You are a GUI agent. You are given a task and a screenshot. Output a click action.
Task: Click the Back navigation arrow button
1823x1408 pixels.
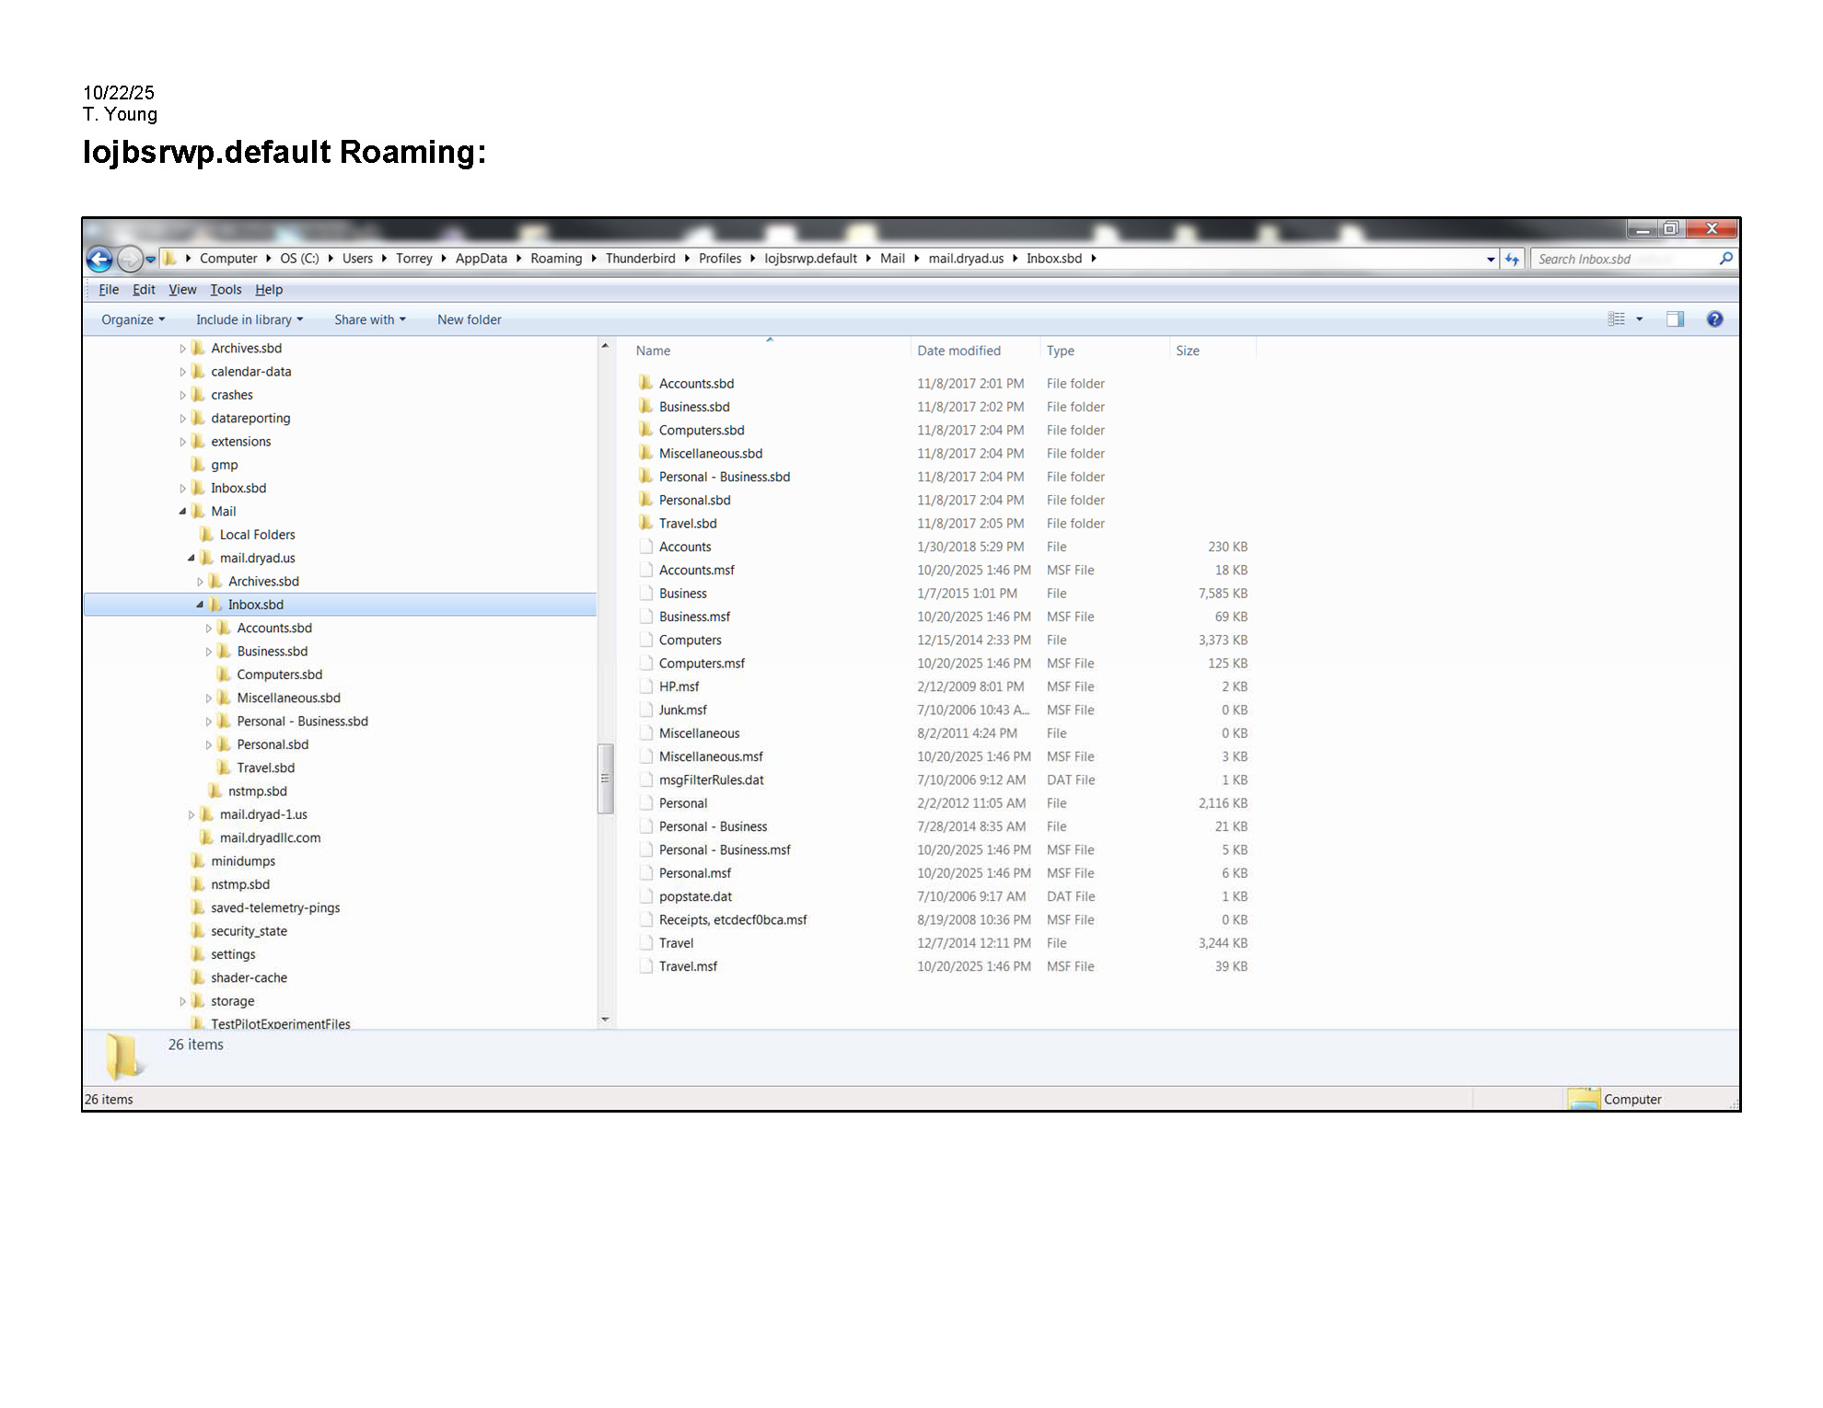click(99, 260)
